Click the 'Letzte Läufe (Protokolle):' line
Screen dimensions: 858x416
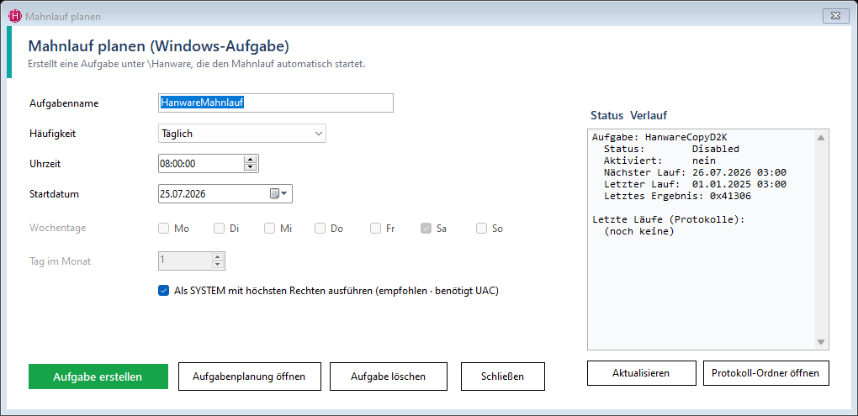point(669,219)
